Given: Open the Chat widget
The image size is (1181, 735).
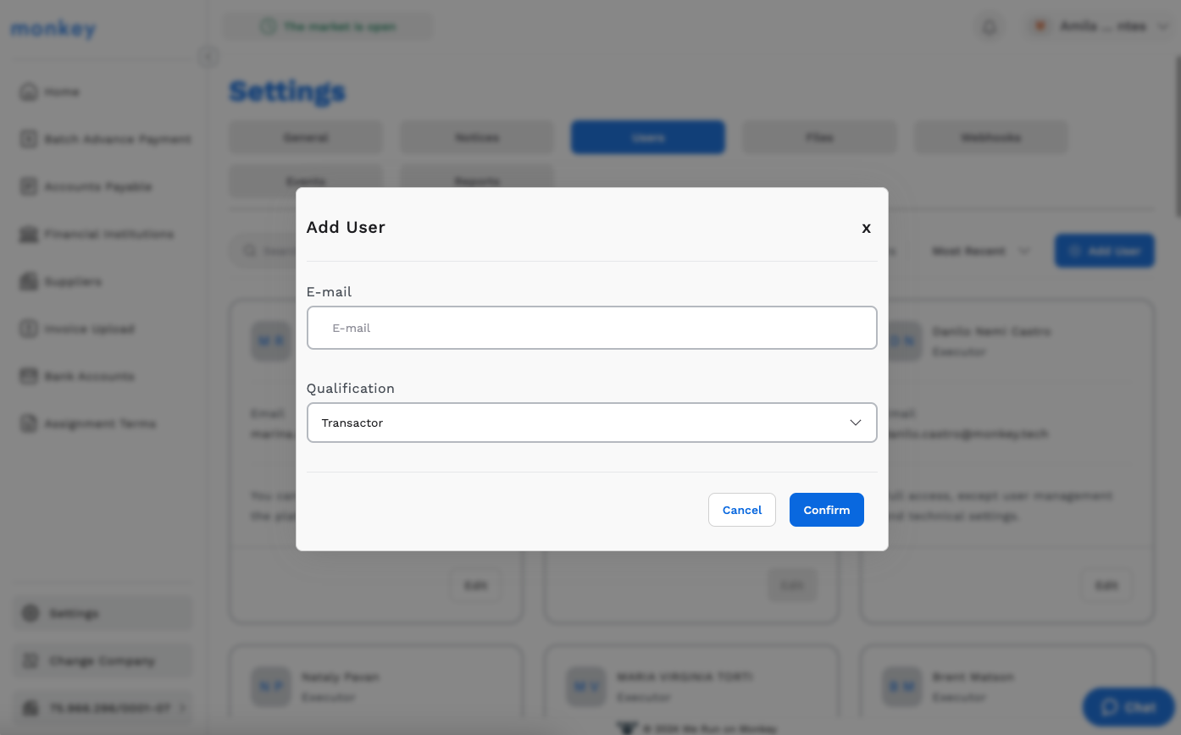Looking at the screenshot, I should pyautogui.click(x=1128, y=708).
